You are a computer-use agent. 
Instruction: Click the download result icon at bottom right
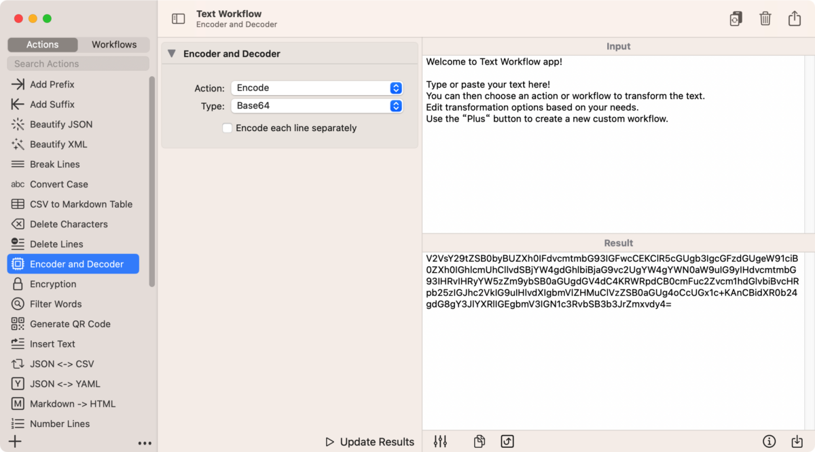[x=797, y=442]
